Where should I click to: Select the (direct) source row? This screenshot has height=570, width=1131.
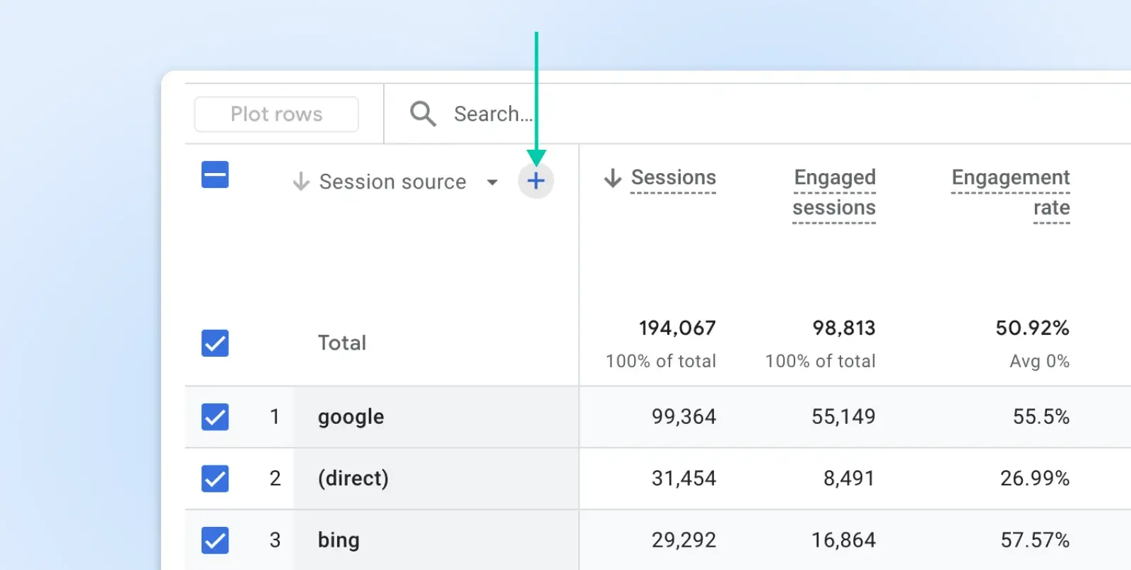(x=353, y=478)
